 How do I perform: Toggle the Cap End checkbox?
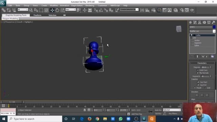198,85
